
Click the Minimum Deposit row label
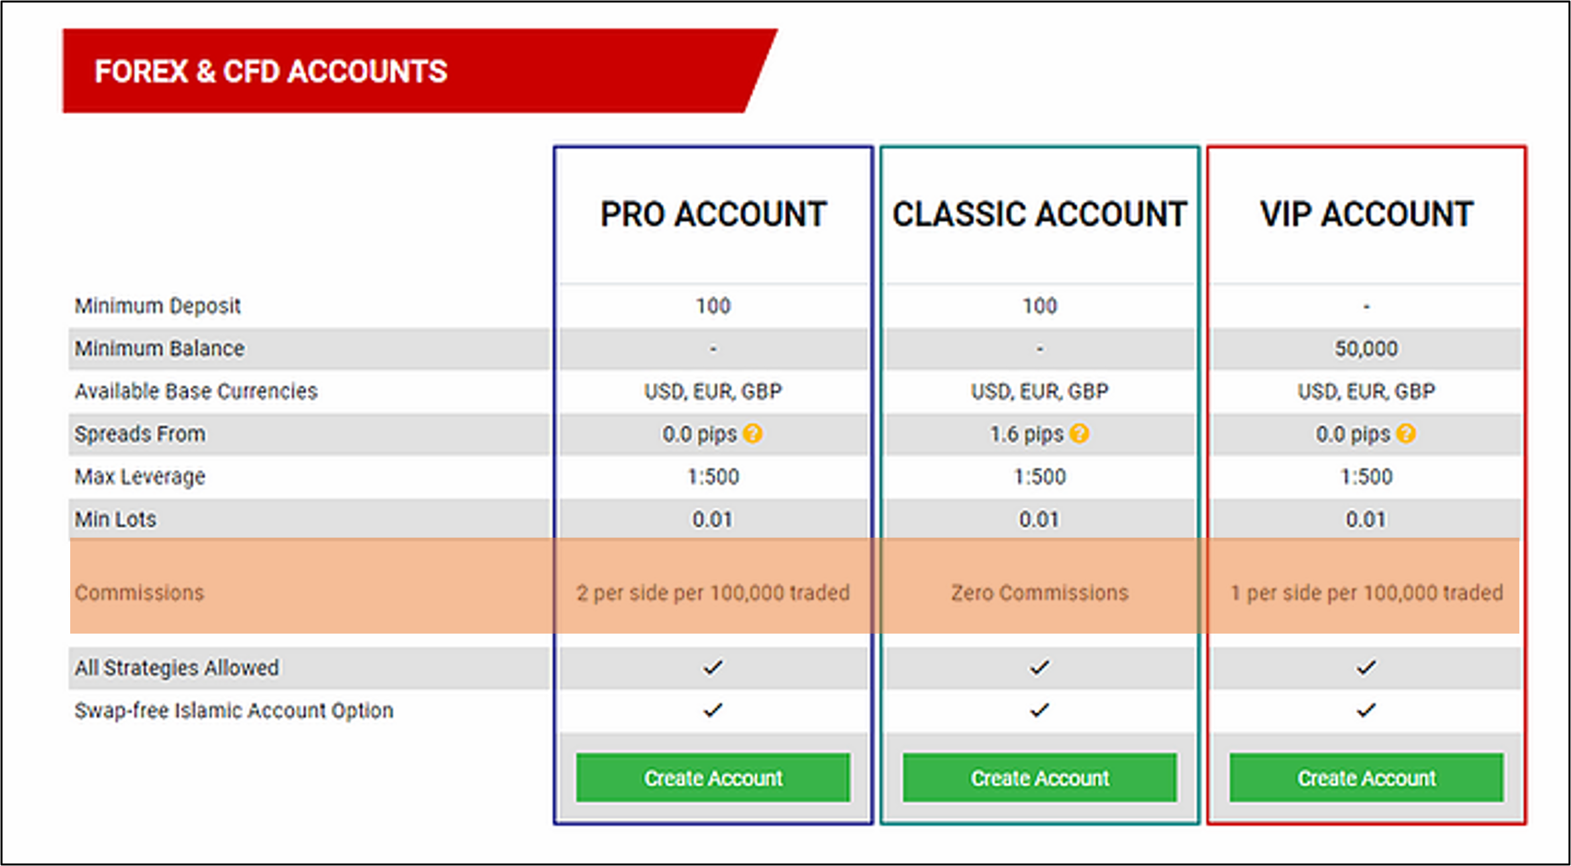(158, 306)
